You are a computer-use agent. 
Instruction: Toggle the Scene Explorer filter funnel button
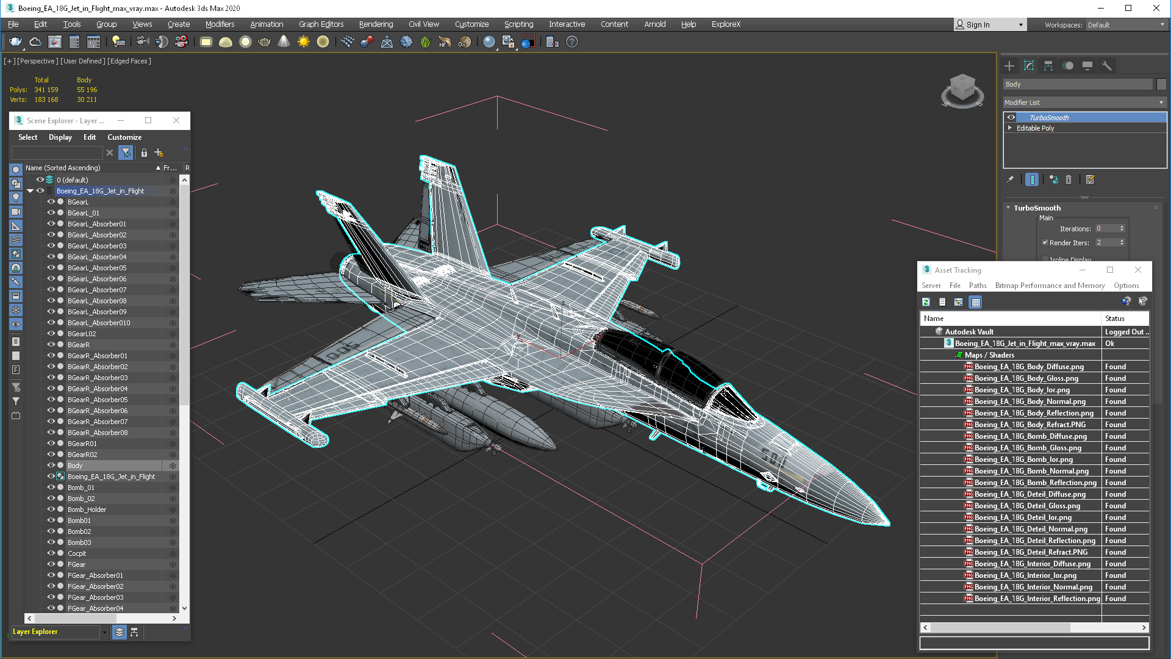tap(126, 153)
